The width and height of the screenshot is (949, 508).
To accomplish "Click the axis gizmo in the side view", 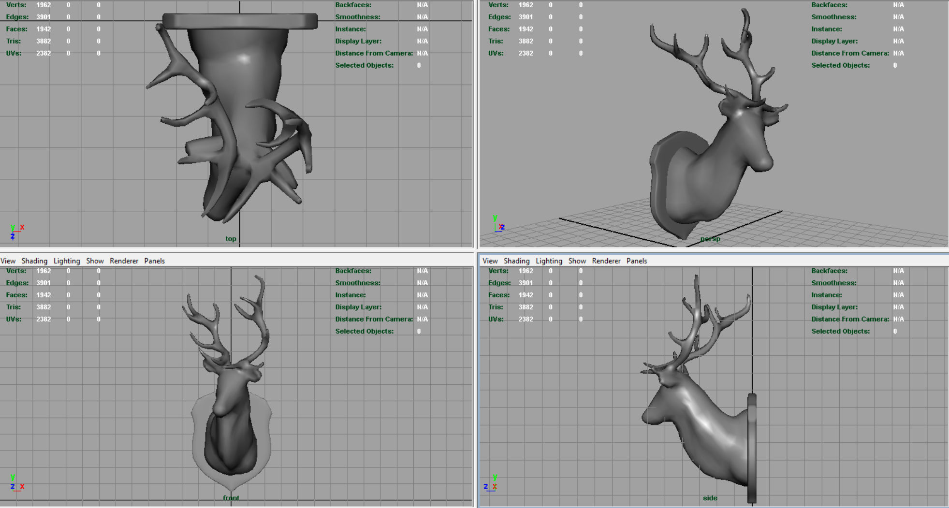I will 490,483.
